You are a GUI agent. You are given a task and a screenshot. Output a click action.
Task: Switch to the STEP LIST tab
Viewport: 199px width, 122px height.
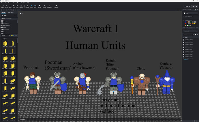click(185, 28)
